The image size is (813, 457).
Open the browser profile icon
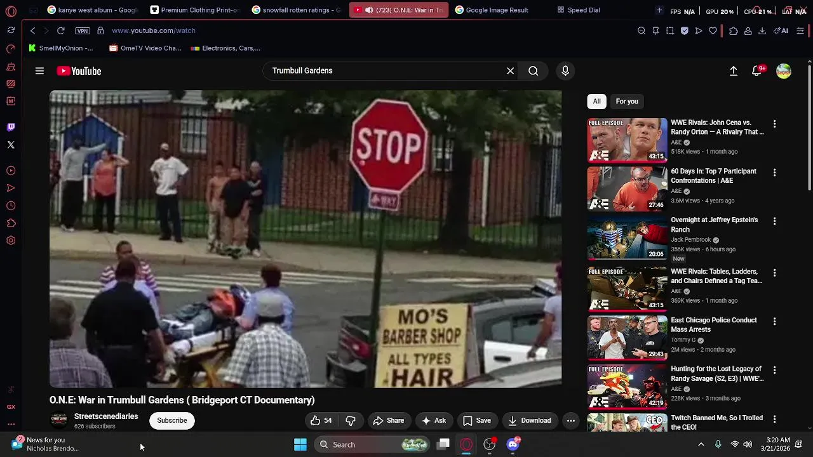pos(748,30)
